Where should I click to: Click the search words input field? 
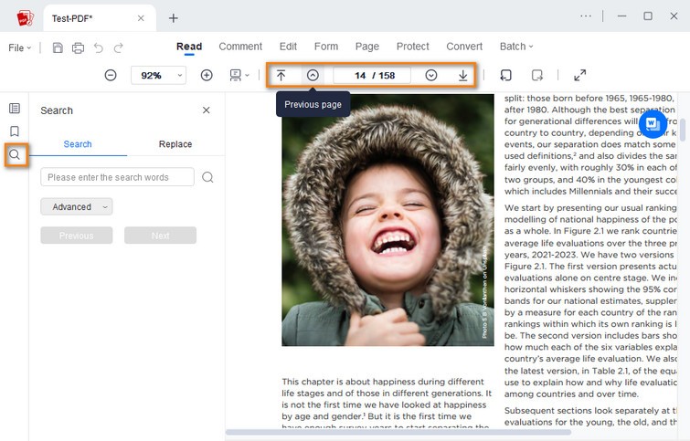point(118,177)
